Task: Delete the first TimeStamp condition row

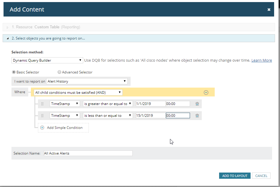Action: [197, 104]
